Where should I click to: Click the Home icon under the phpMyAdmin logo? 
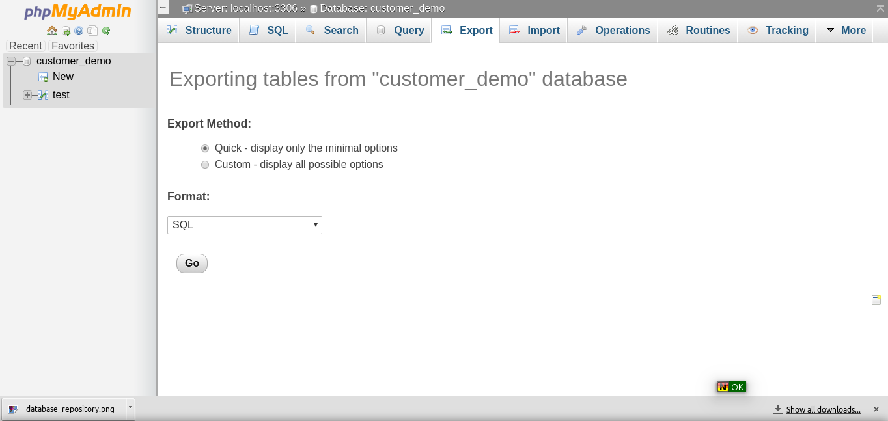pyautogui.click(x=52, y=31)
